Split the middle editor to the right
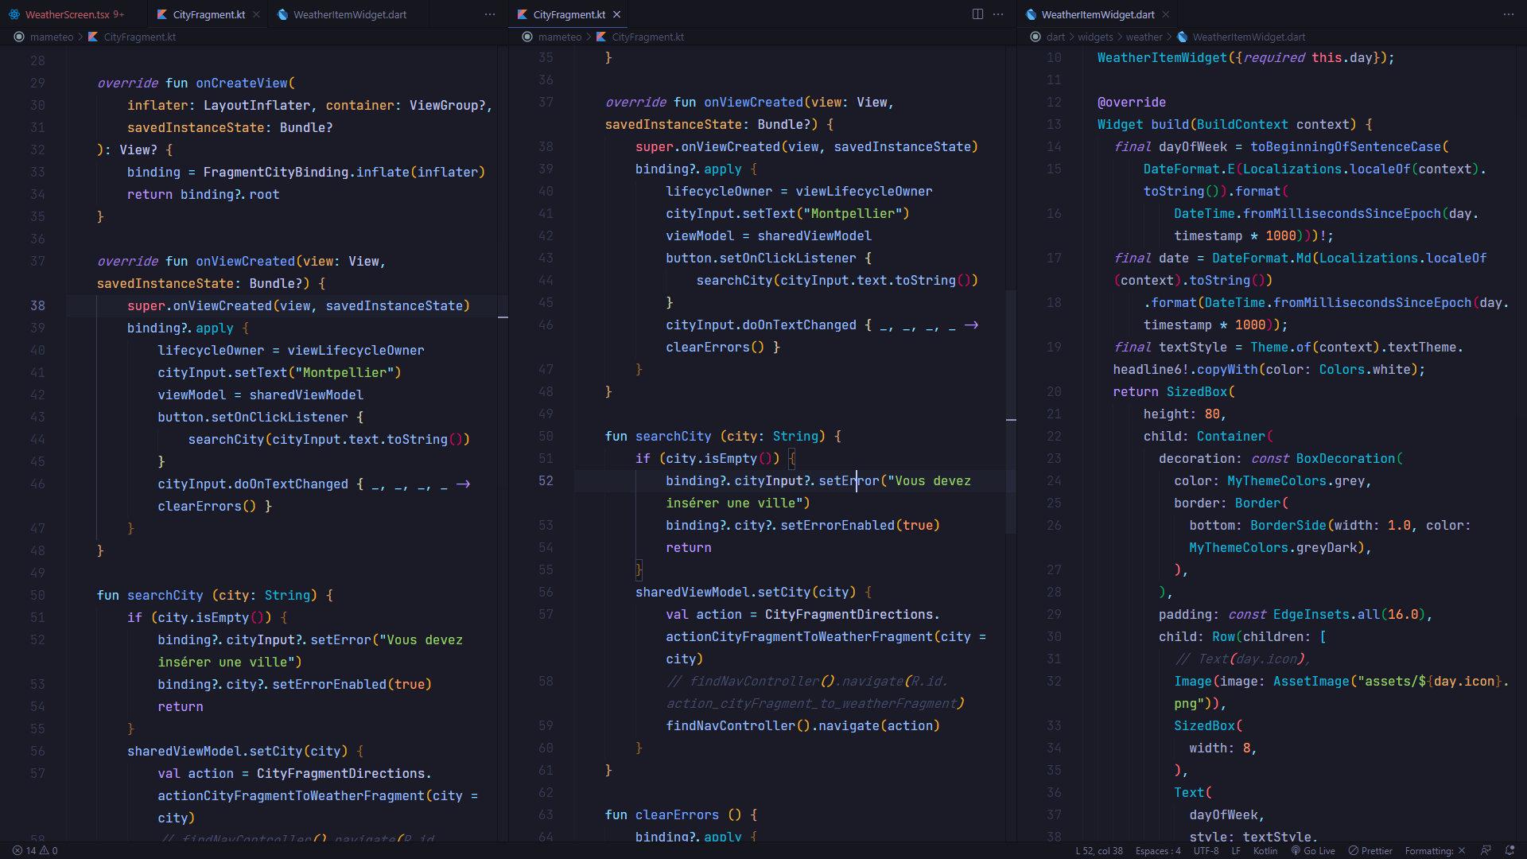 pyautogui.click(x=977, y=14)
